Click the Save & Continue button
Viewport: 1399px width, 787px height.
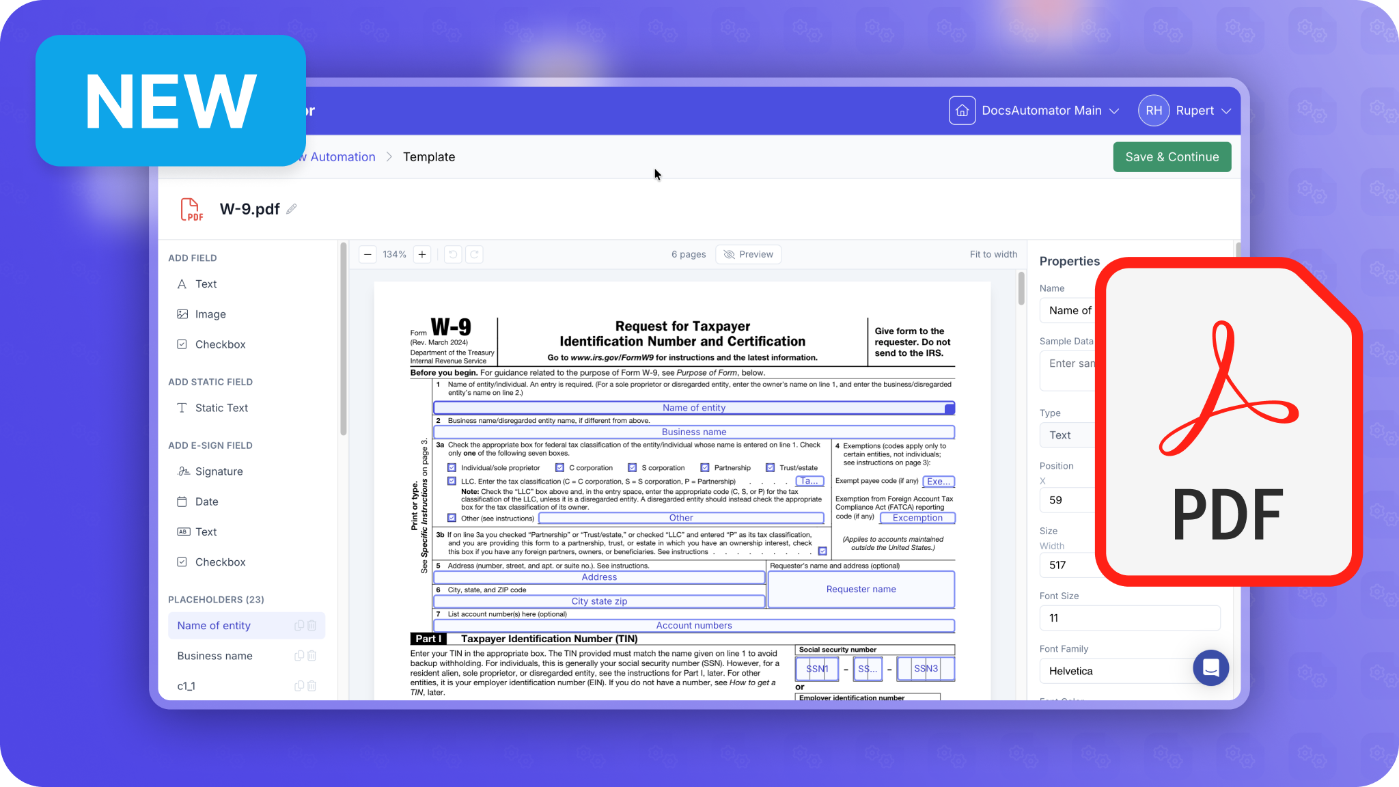point(1172,157)
